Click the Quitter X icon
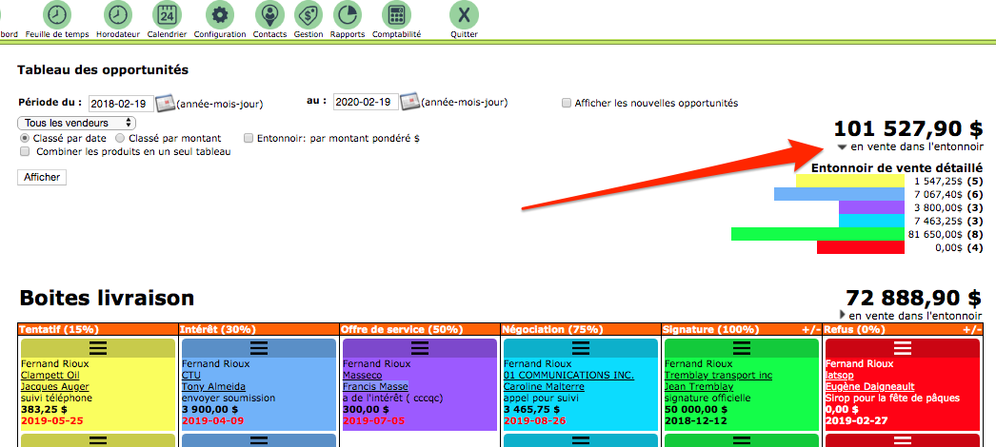 (x=464, y=15)
